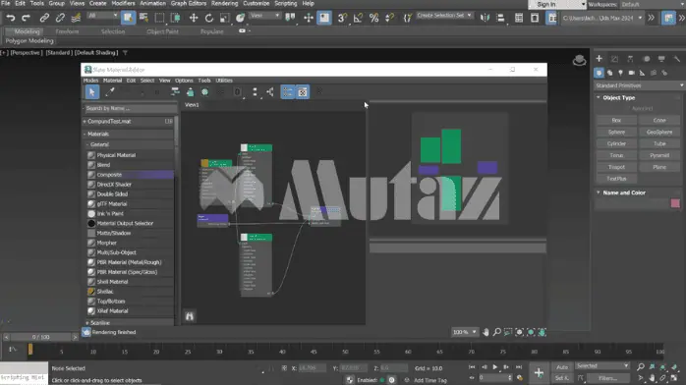This screenshot has width=686, height=385.
Task: Click the GeoSphere button
Action: (x=659, y=132)
